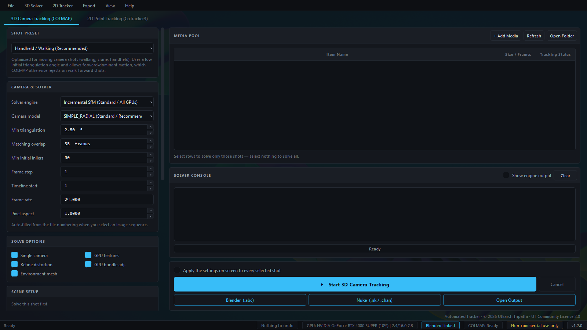Click the left settings panel scrollbar
The width and height of the screenshot is (587, 330).
coord(163,104)
